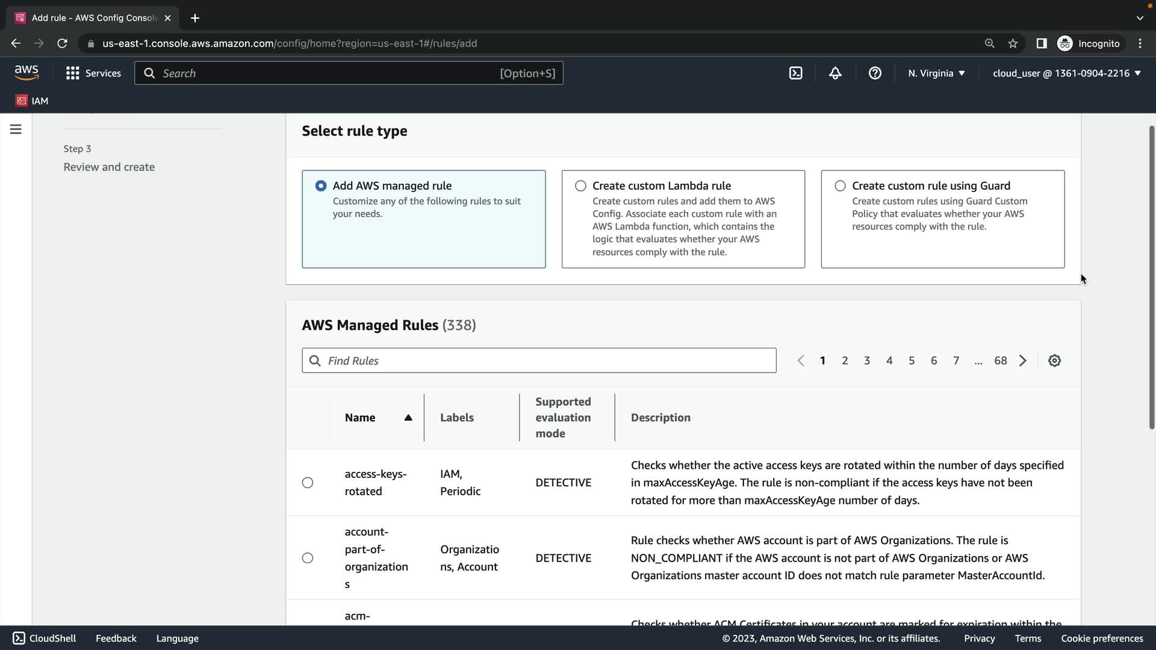Viewport: 1156px width, 650px height.
Task: Click the AWS logo home icon
Action: pyautogui.click(x=26, y=73)
